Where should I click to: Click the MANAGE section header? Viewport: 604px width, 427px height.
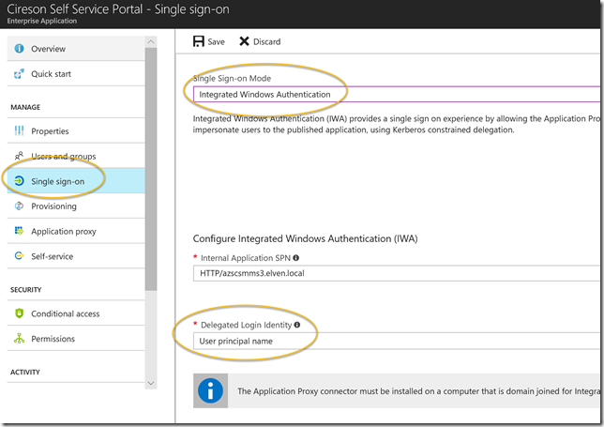click(25, 107)
